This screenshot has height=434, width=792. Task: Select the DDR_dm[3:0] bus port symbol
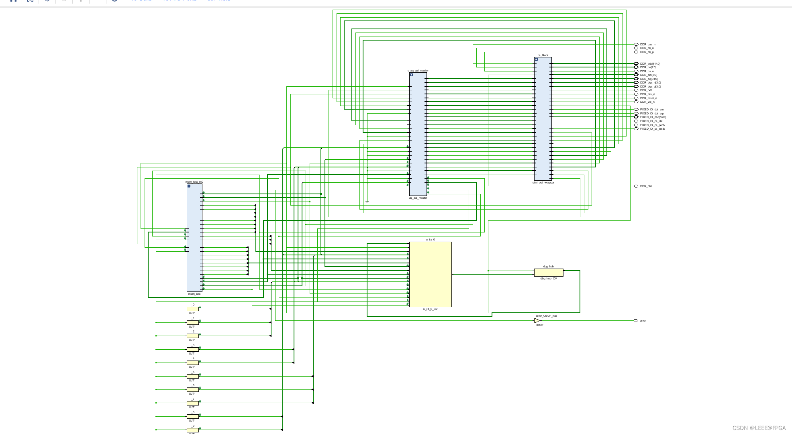[636, 75]
